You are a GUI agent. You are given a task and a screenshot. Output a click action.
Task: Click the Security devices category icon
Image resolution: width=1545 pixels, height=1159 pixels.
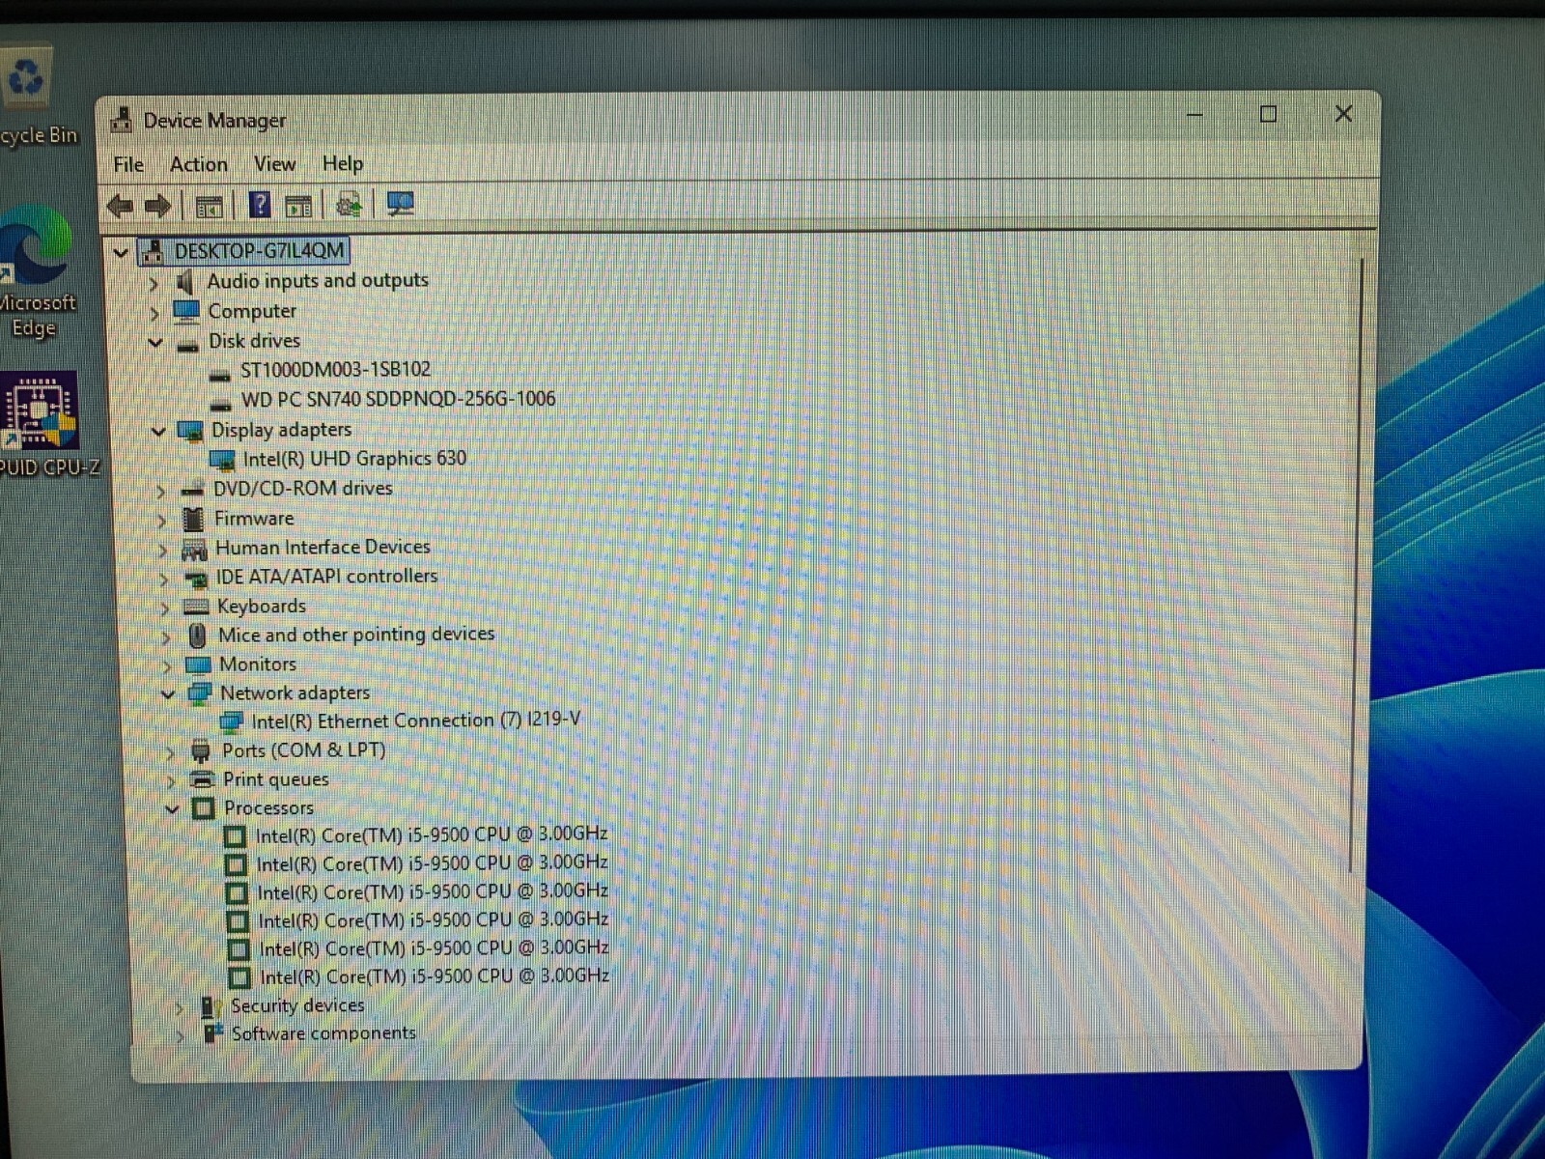tap(211, 1006)
